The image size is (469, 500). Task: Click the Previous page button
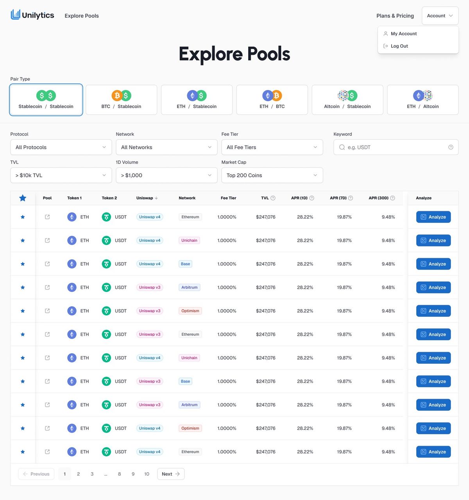point(36,474)
